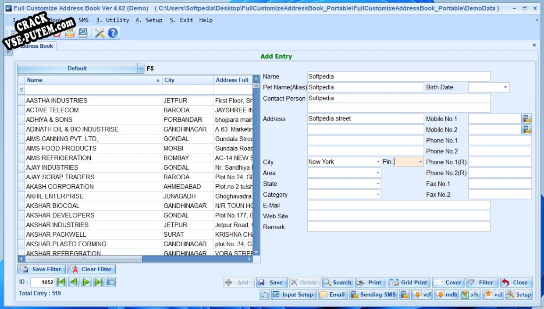The image size is (544, 309).
Task: Open the backup history clock icon
Action: (x=83, y=33)
